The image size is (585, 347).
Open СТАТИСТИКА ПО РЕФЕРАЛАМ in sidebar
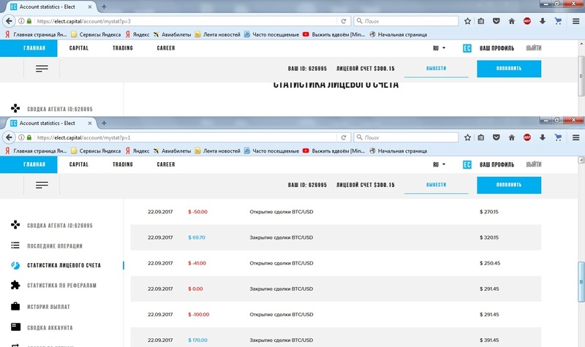(x=61, y=286)
